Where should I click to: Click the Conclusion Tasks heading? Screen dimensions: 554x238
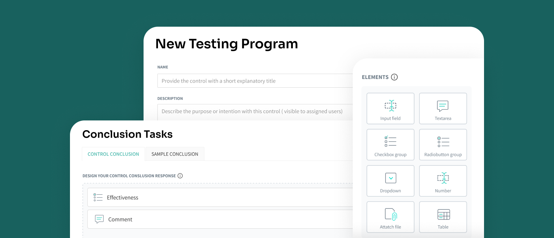click(127, 134)
